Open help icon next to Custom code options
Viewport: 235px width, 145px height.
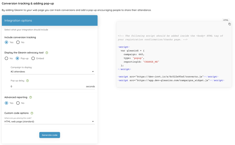(x=32, y=113)
